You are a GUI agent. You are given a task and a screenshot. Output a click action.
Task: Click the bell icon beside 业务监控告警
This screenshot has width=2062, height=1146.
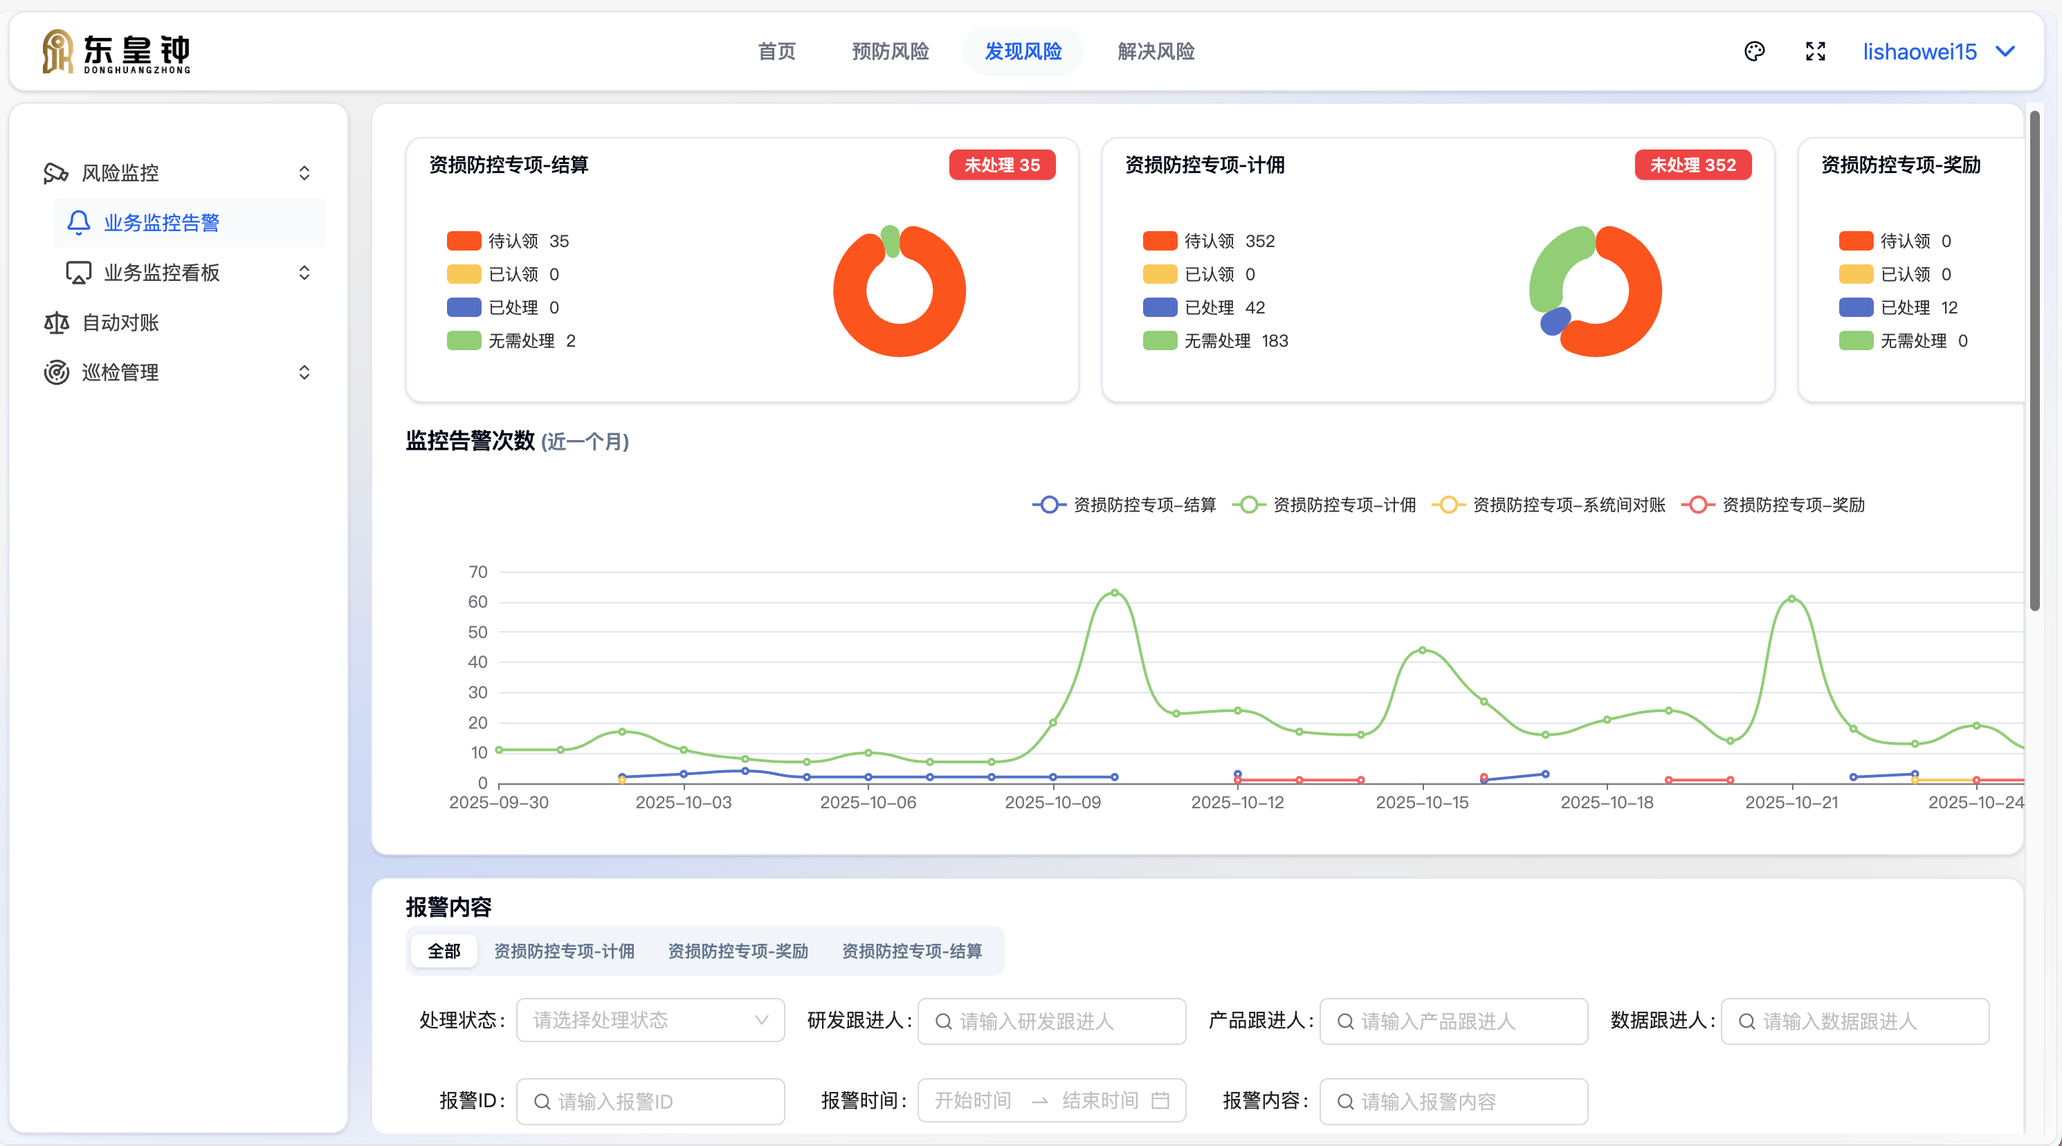(78, 223)
